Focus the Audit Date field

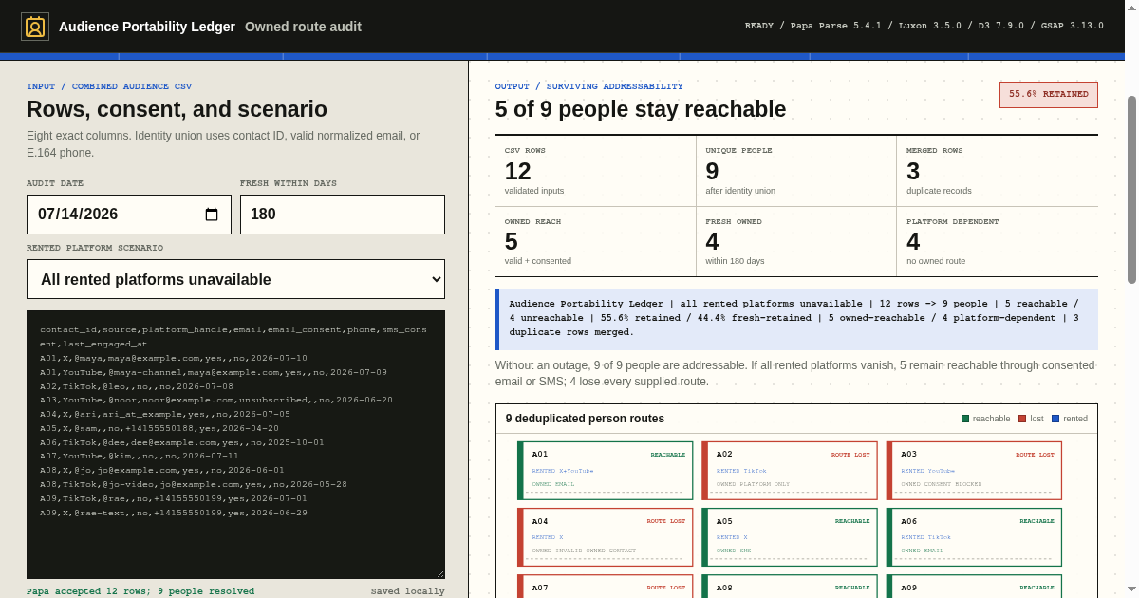[129, 215]
